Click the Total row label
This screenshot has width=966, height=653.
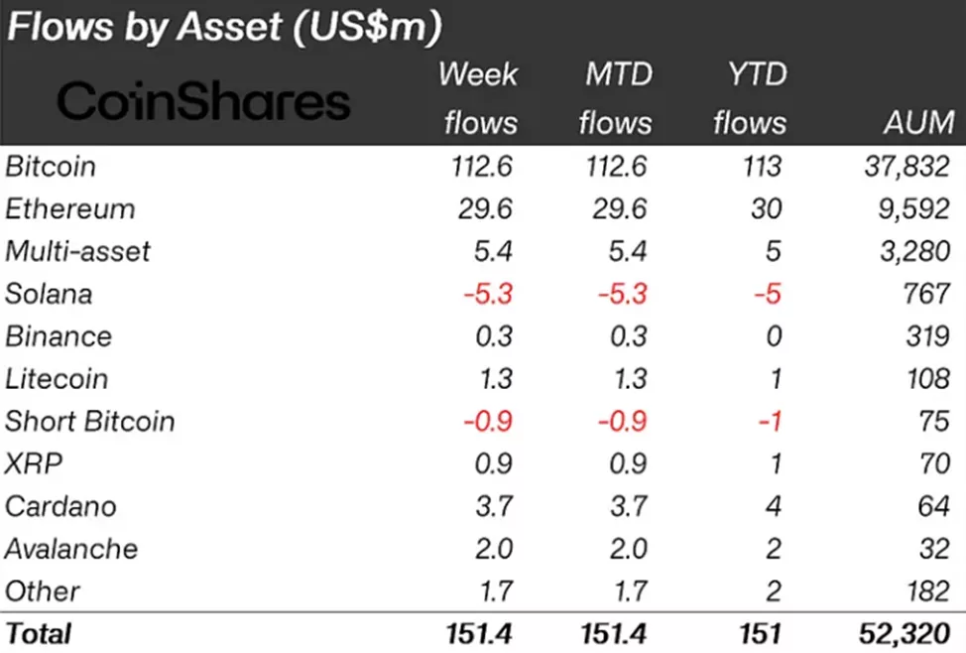(39, 632)
